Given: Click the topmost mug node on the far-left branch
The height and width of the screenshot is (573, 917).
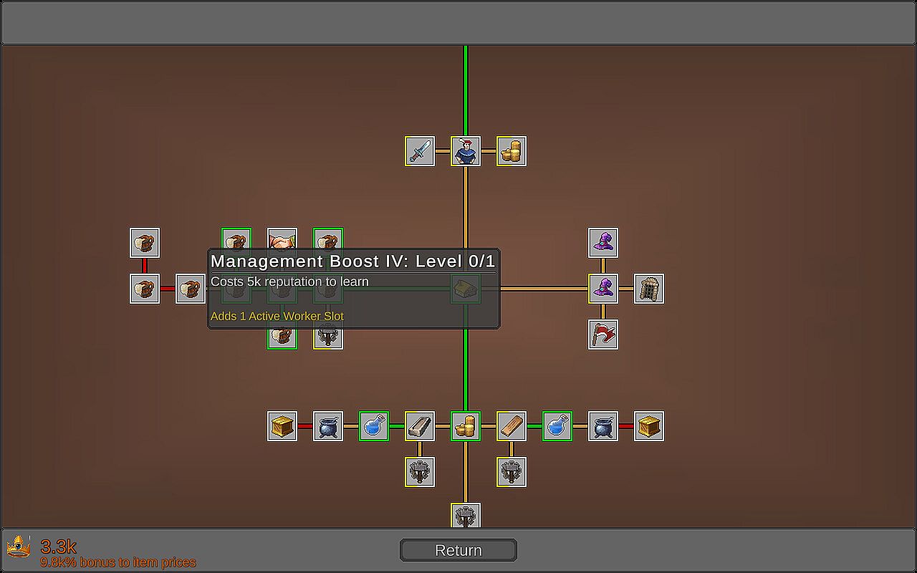Looking at the screenshot, I should (x=145, y=243).
